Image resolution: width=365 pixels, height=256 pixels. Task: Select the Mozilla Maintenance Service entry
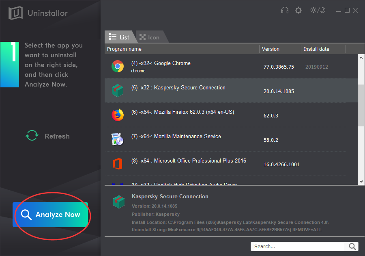point(231,139)
